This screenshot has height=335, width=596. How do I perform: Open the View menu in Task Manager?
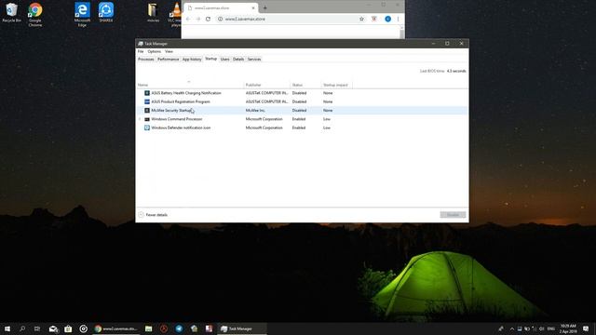pos(169,51)
